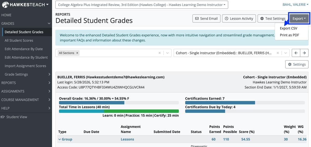Expand the Reports sidebar section

tap(26, 83)
